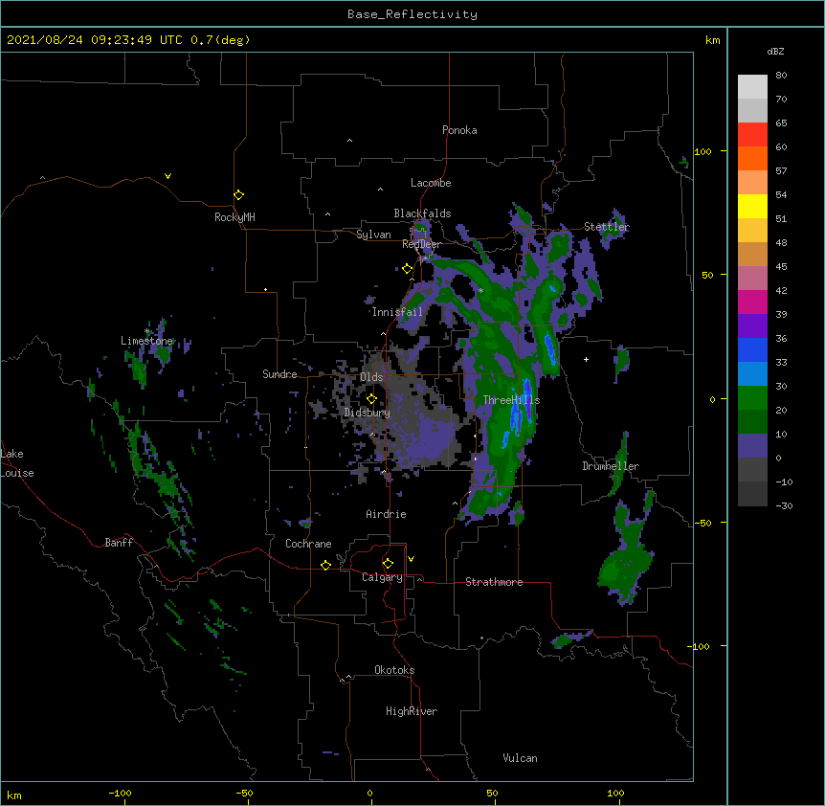
Task: Click the yellow station marker below Cochrane
Action: pyautogui.click(x=325, y=565)
